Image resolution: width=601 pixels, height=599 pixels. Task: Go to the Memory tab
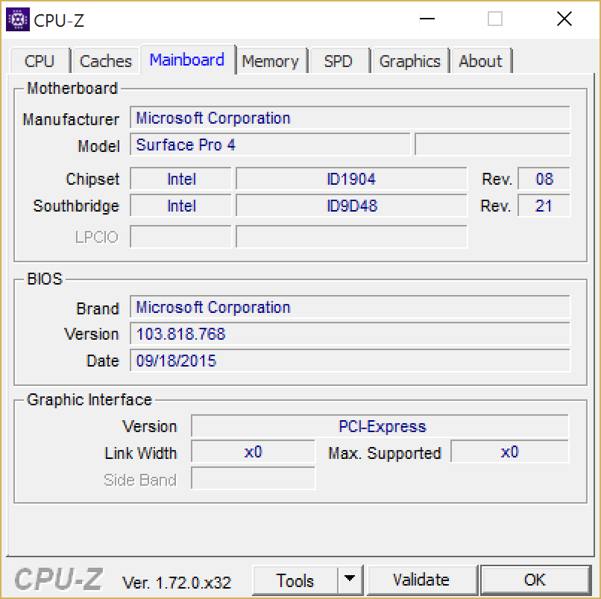click(270, 61)
